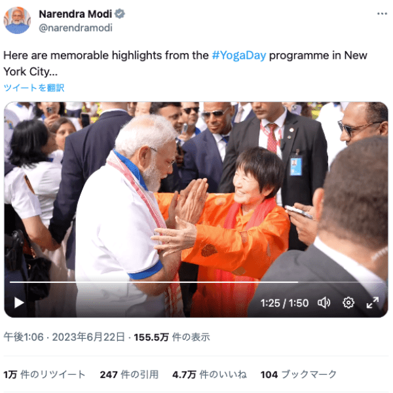Open the three-dot more options menu
The width and height of the screenshot is (393, 393).
pyautogui.click(x=383, y=14)
